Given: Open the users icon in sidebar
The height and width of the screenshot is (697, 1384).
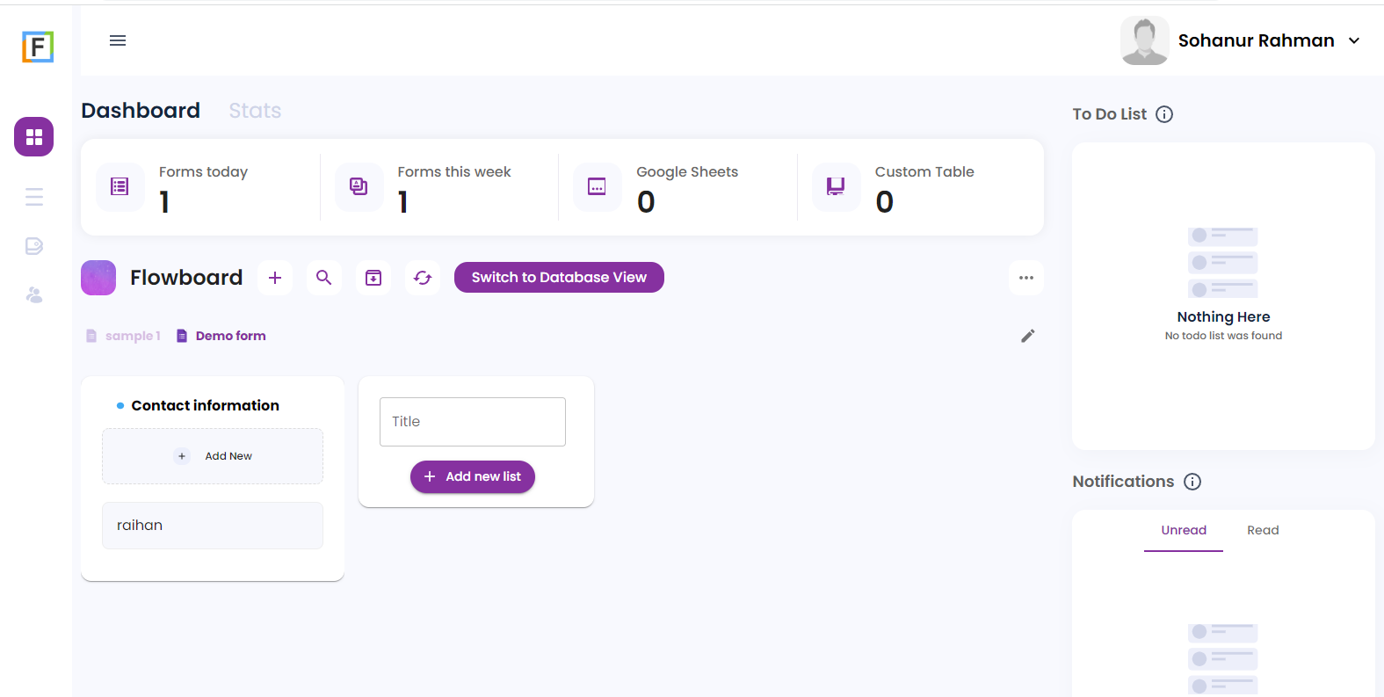Looking at the screenshot, I should click(x=34, y=295).
